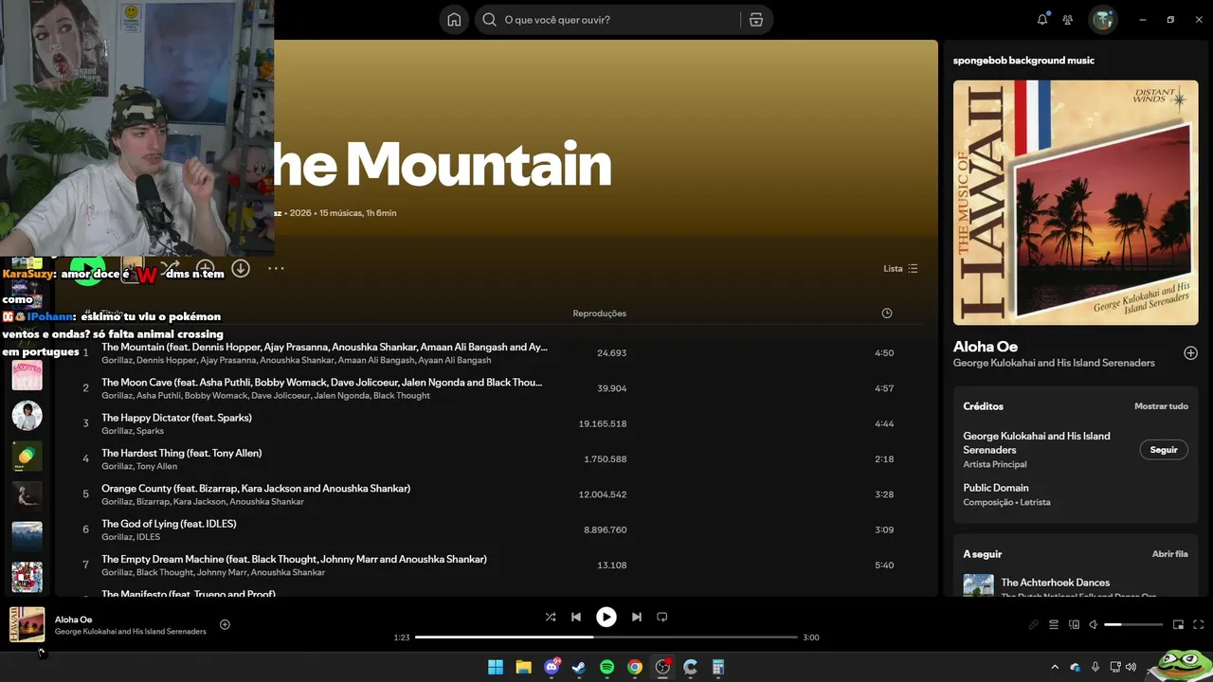The width and height of the screenshot is (1213, 682).
Task: Click the Hawaii album art in Now Playing panel
Action: (x=1076, y=203)
